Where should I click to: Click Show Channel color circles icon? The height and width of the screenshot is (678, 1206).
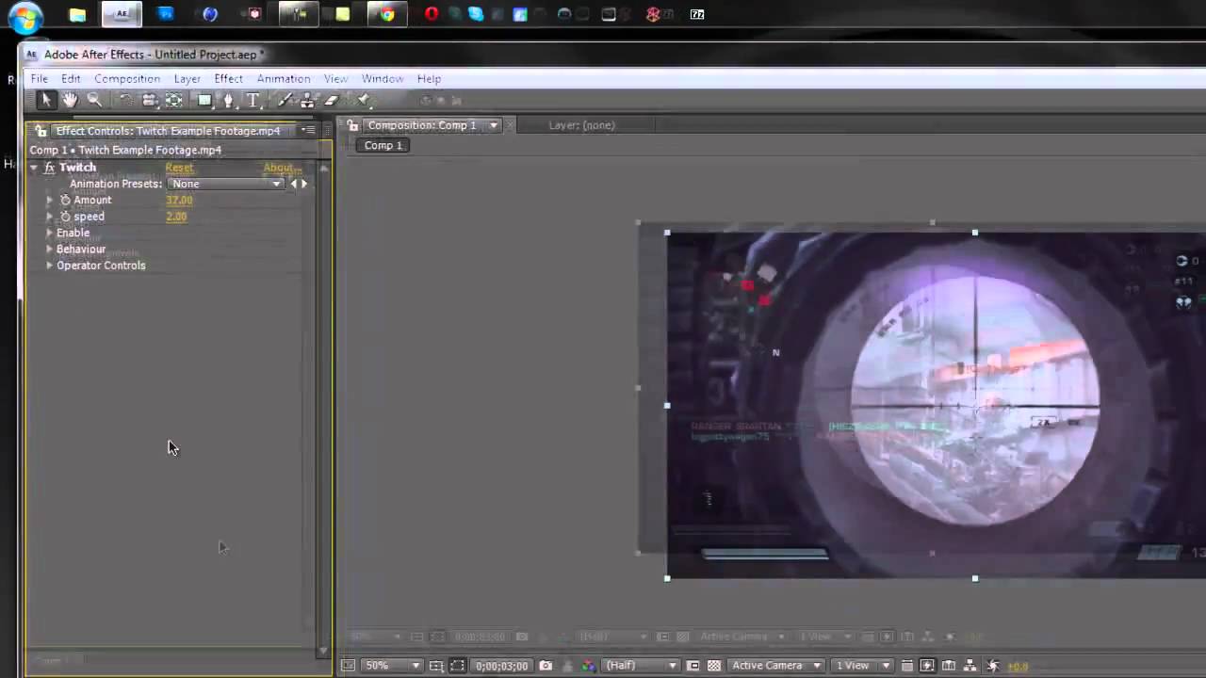coord(588,666)
